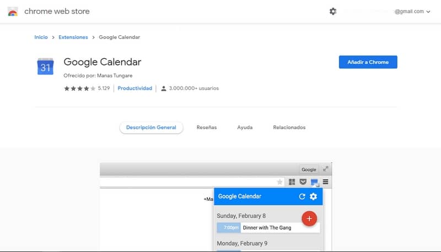Viewport: 441px width, 252px height.
Task: Open the Ayuda tab
Action: click(x=245, y=128)
